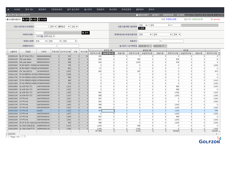
Task: Go to the next page in the grid pager
Action: (x=23, y=137)
